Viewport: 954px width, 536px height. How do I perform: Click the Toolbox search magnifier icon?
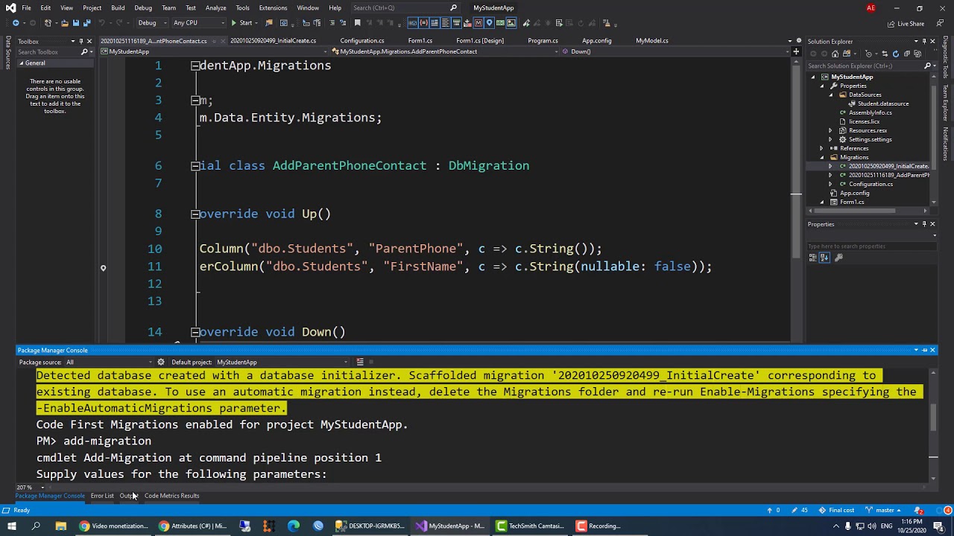(84, 52)
